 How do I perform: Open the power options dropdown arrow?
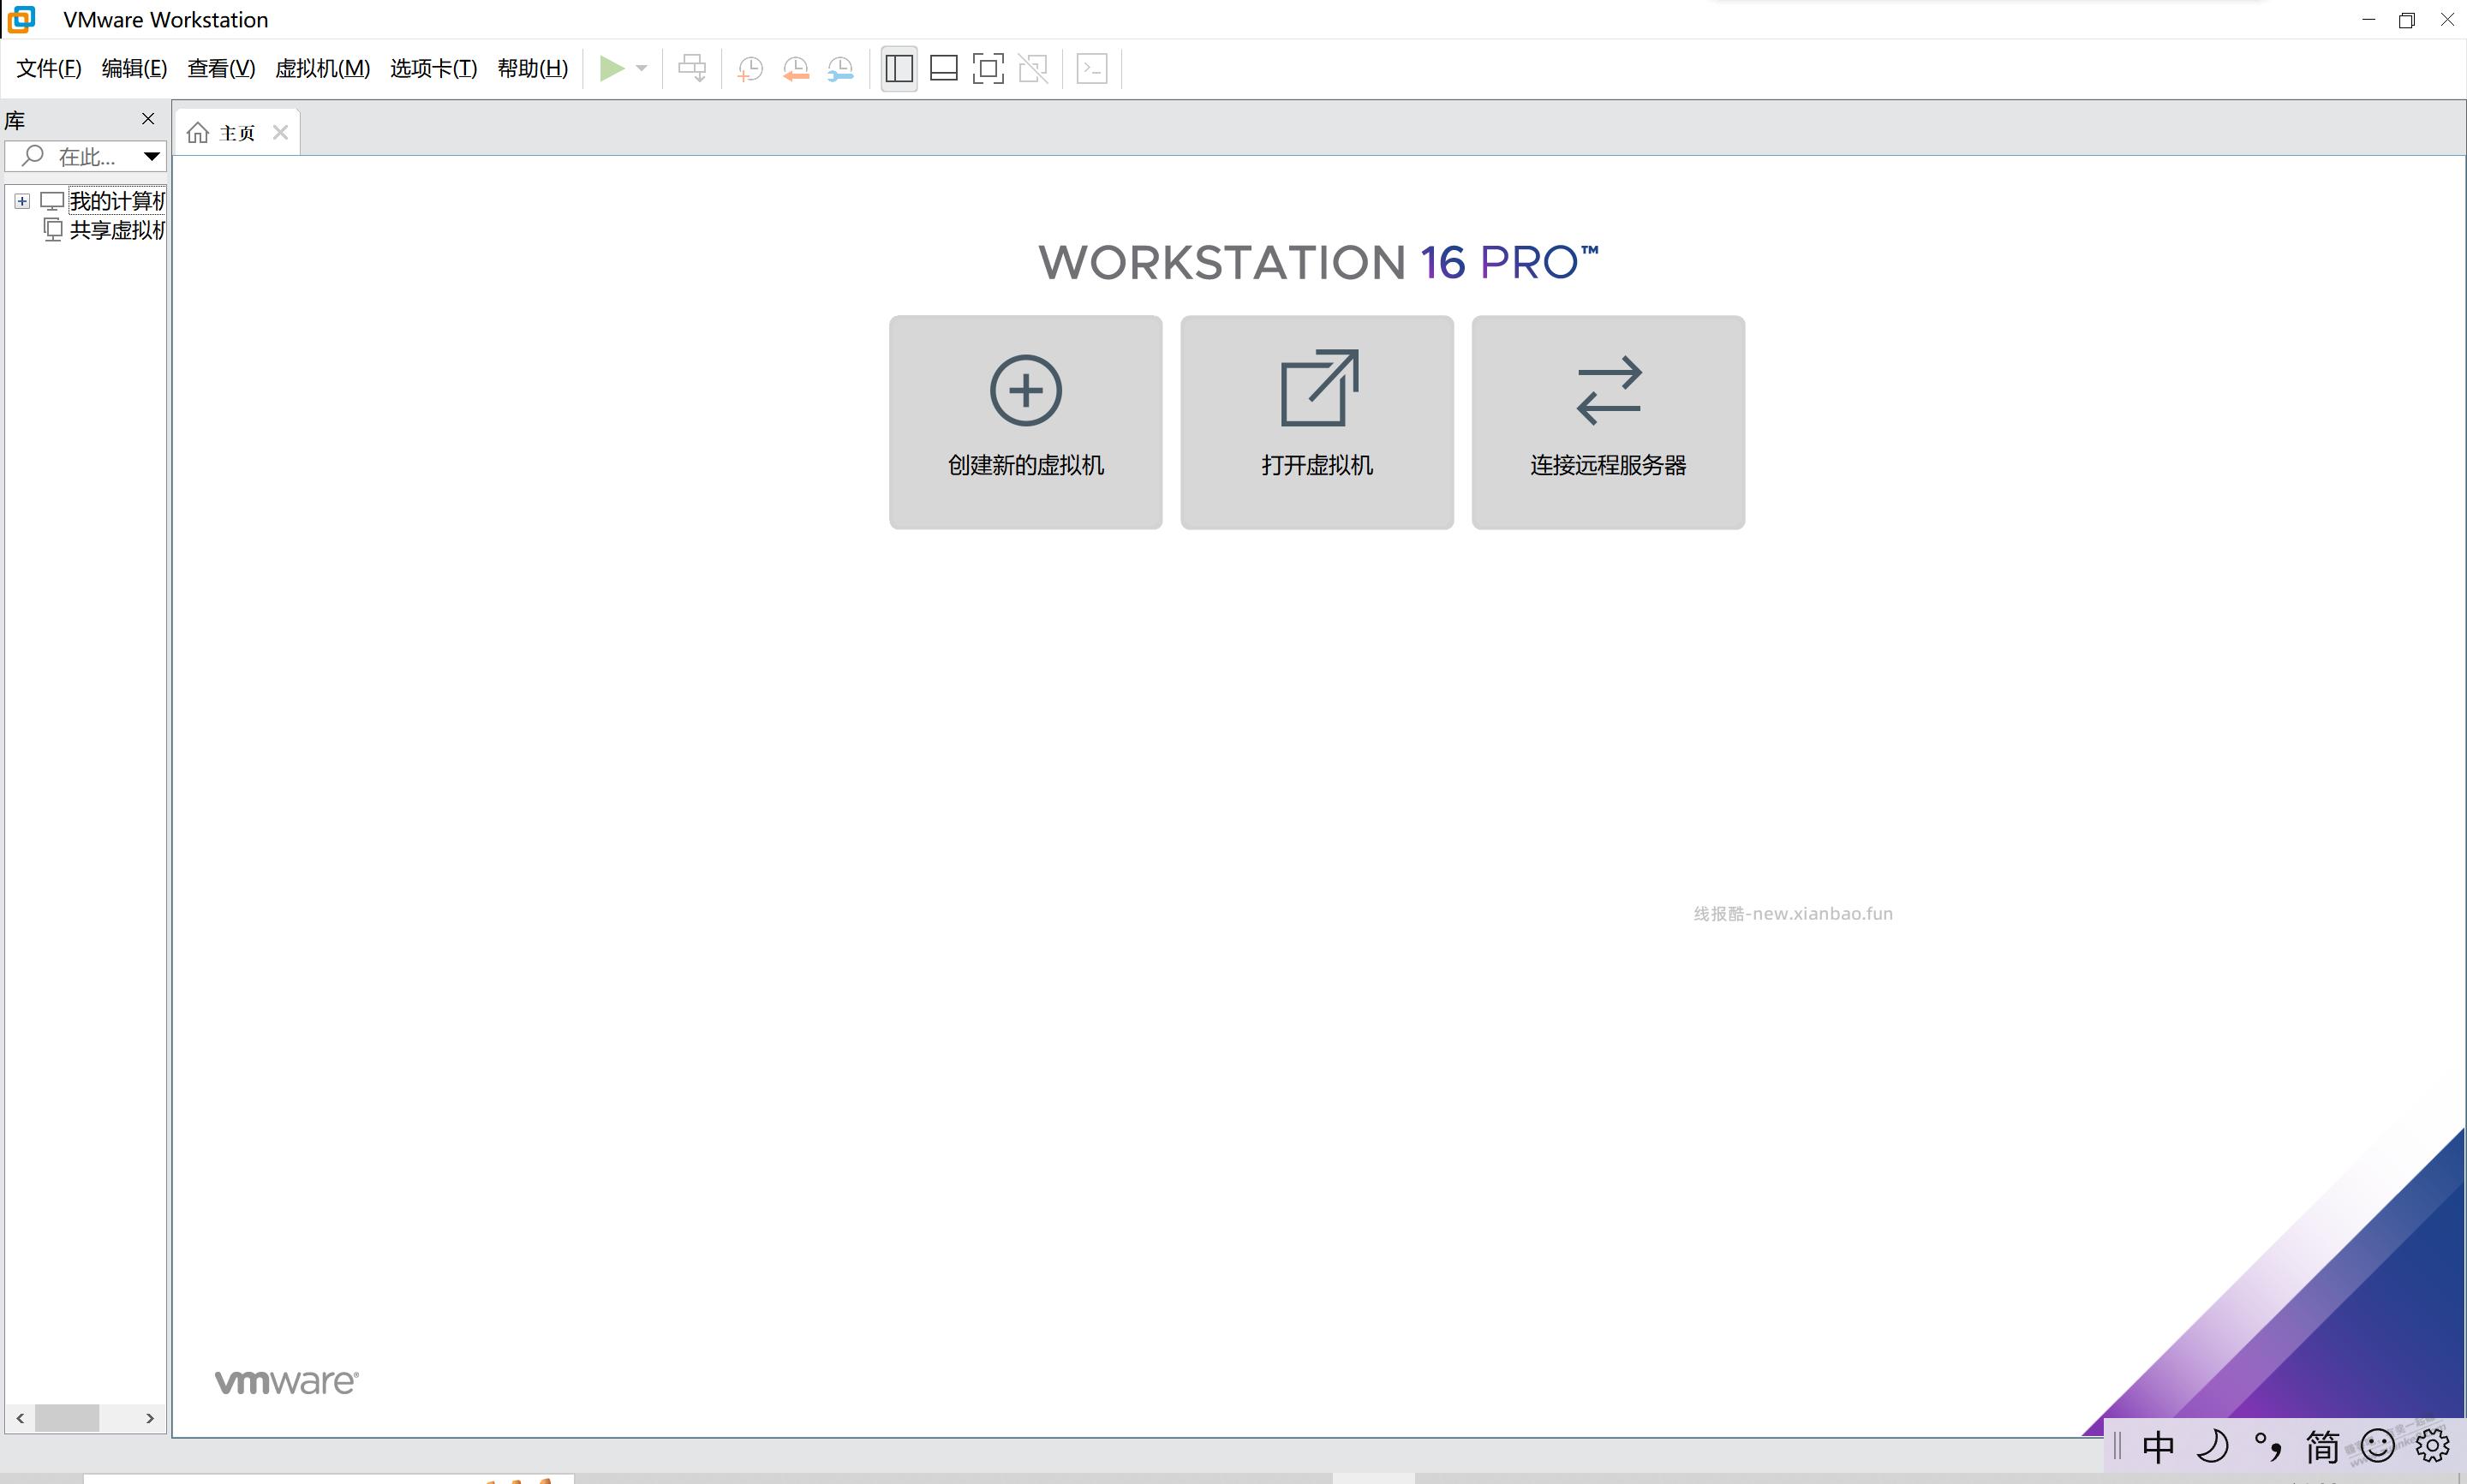point(643,68)
